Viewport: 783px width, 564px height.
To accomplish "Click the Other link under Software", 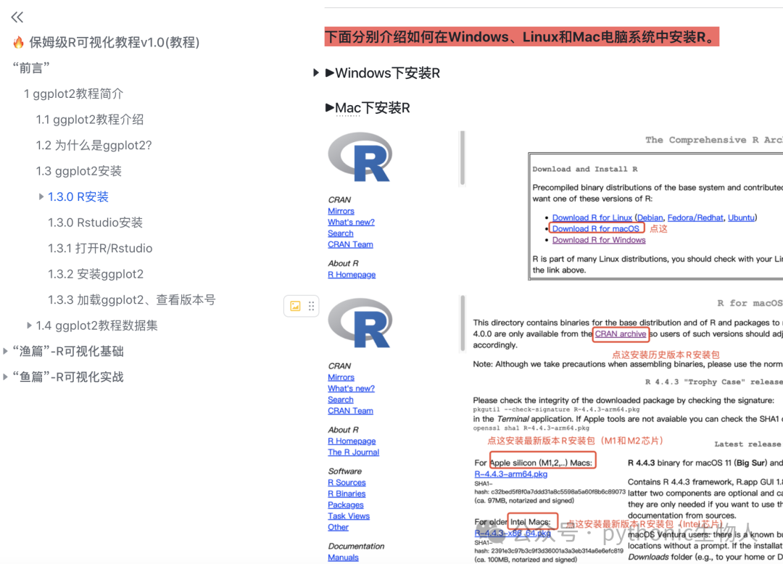I will tap(338, 527).
